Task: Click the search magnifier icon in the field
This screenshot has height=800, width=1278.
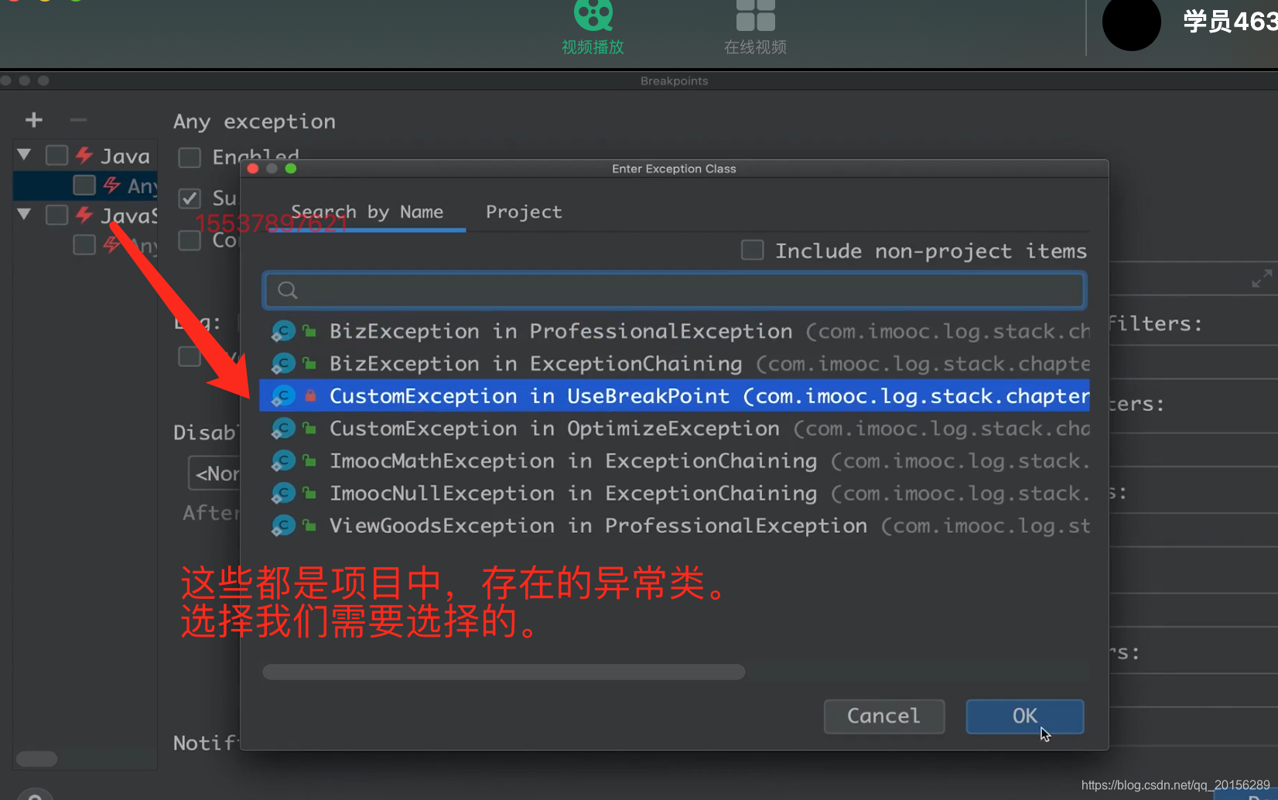Action: coord(288,290)
